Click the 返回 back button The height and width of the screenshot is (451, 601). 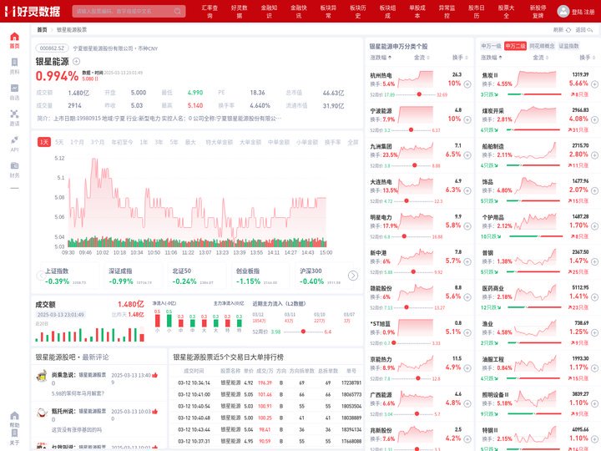click(584, 29)
